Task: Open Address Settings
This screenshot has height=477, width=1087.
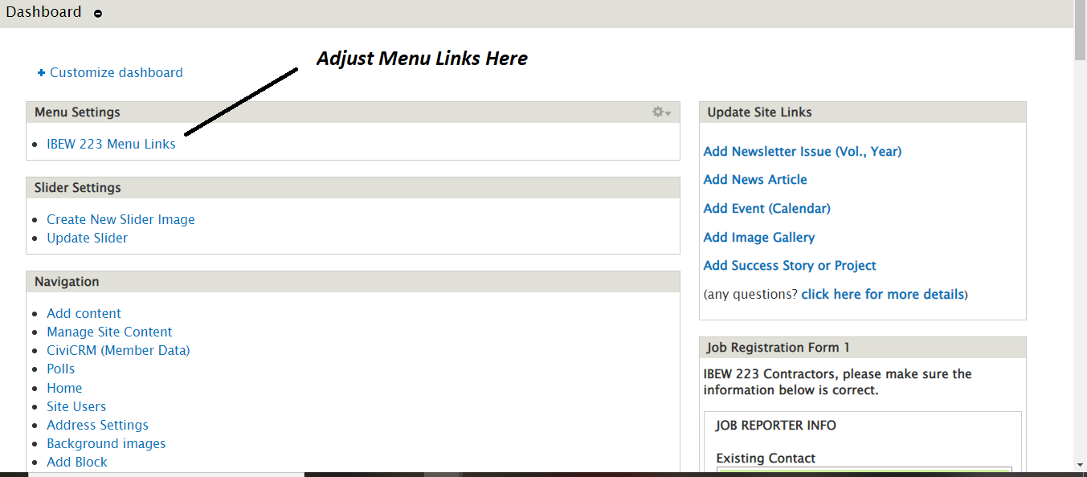Action: click(97, 425)
